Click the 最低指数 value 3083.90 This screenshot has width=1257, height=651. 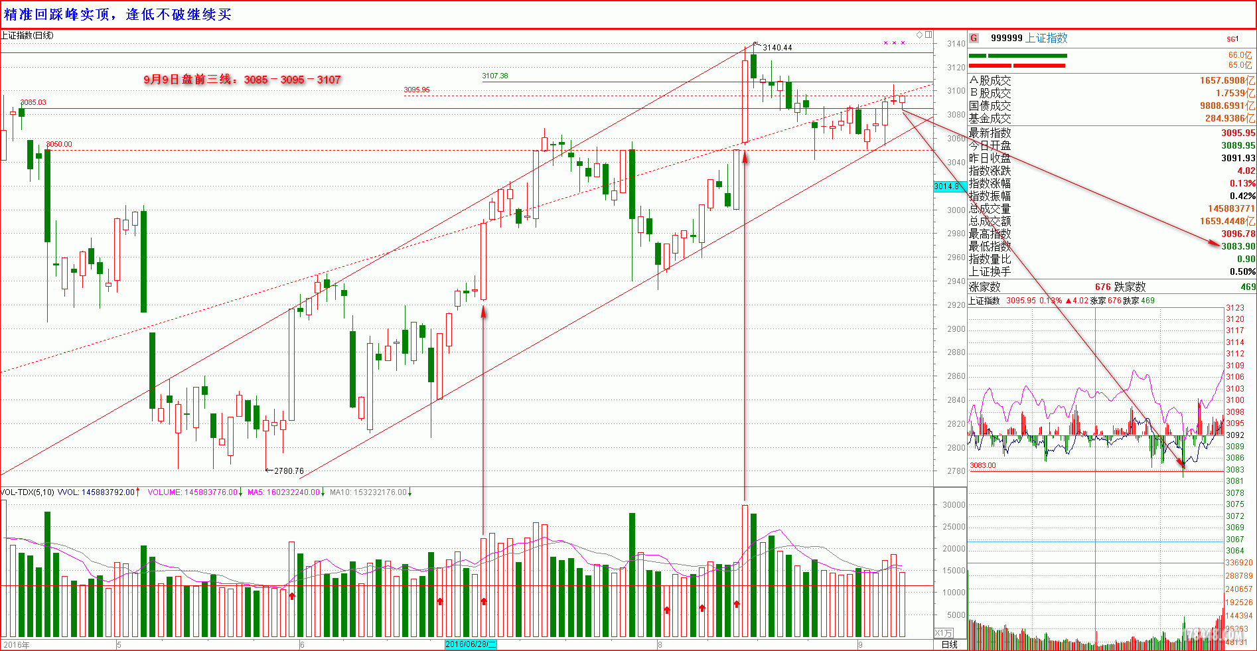point(1238,246)
